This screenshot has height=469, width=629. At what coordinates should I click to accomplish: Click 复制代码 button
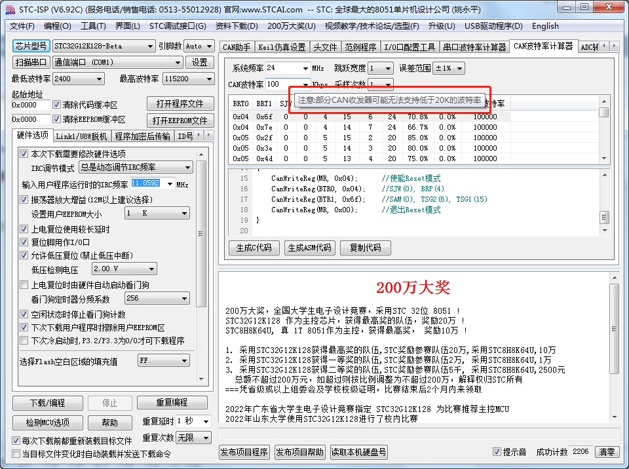pyautogui.click(x=365, y=248)
